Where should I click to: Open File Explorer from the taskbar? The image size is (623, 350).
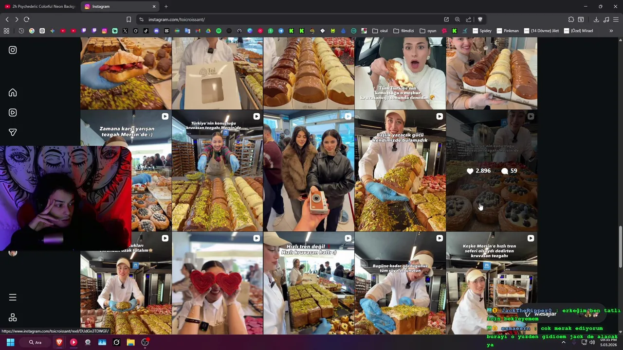pos(130,342)
